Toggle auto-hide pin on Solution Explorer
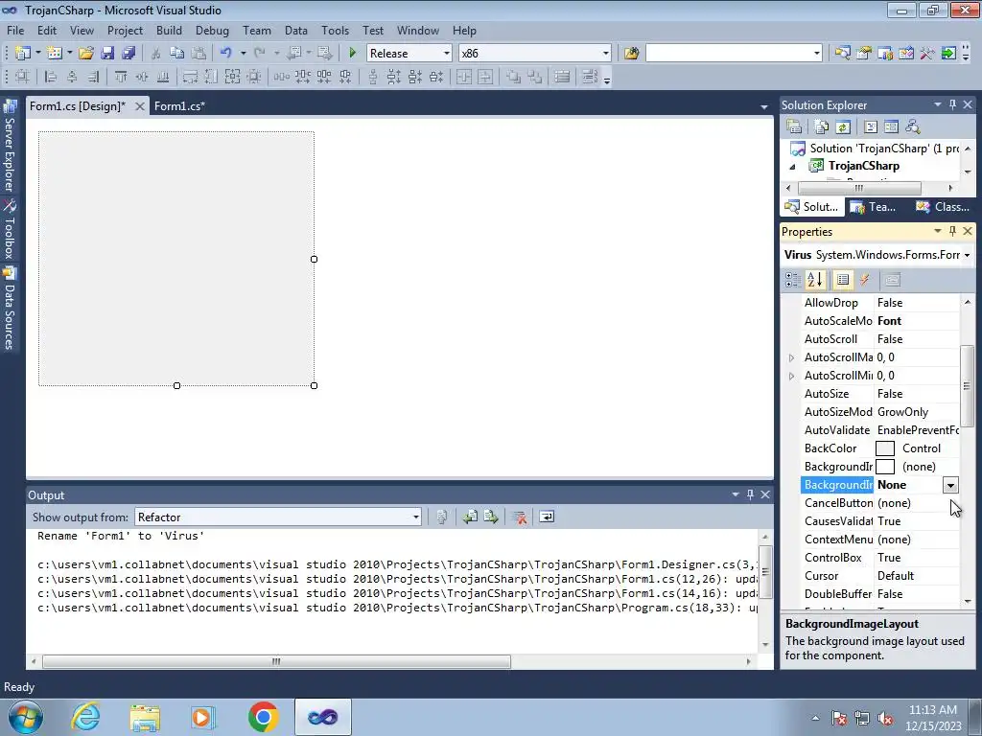The height and width of the screenshot is (736, 982). pos(952,105)
